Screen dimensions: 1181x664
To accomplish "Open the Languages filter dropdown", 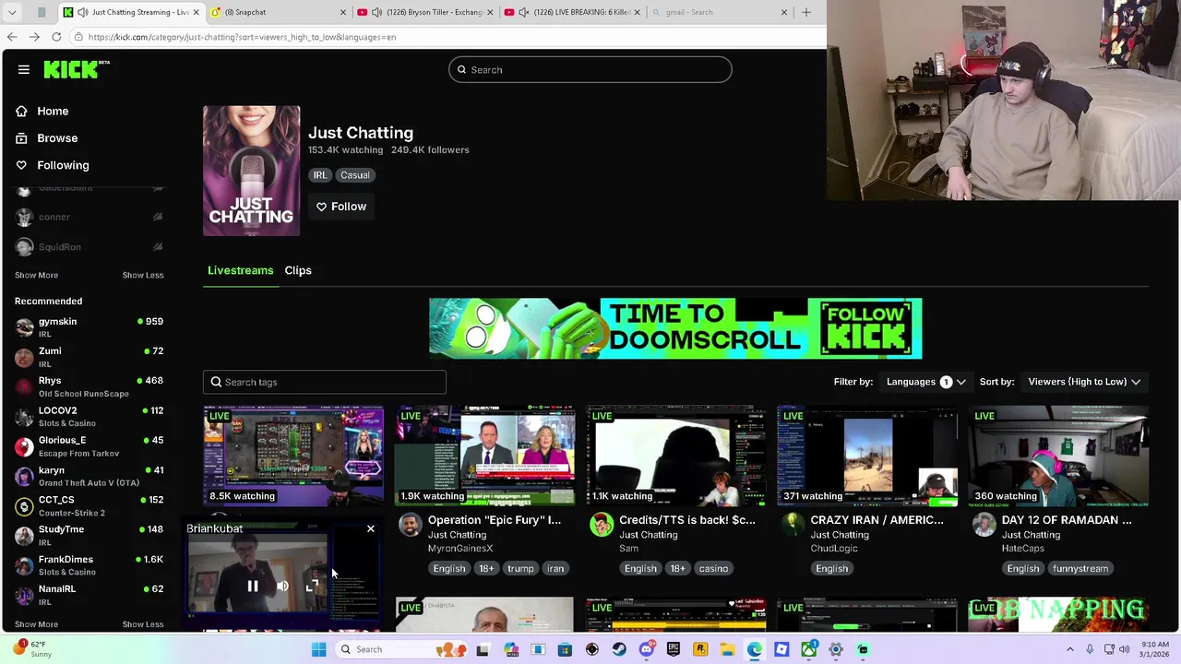I will coord(926,382).
